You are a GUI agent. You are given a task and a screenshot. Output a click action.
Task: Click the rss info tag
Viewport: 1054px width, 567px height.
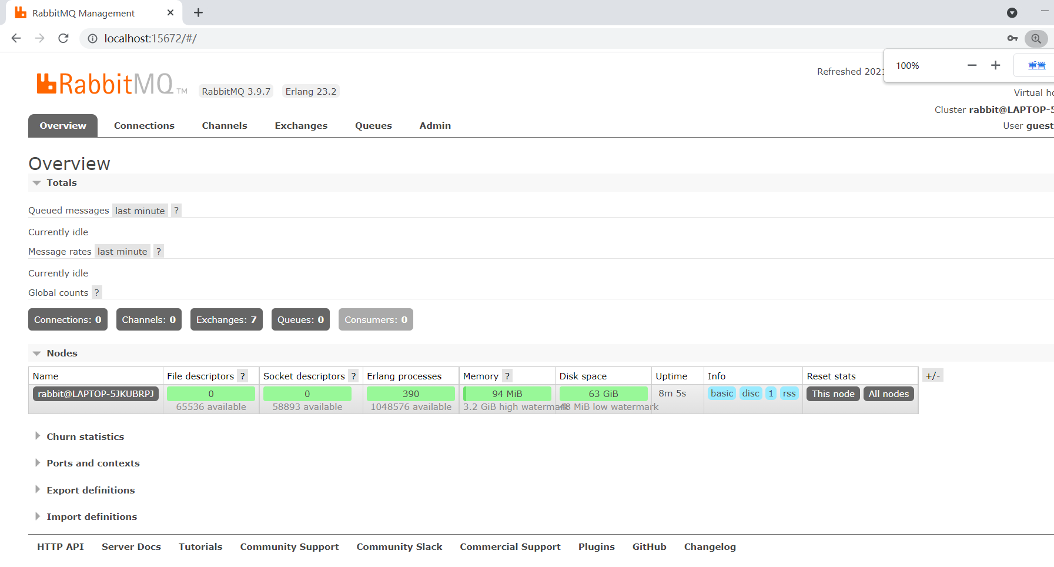tap(789, 393)
